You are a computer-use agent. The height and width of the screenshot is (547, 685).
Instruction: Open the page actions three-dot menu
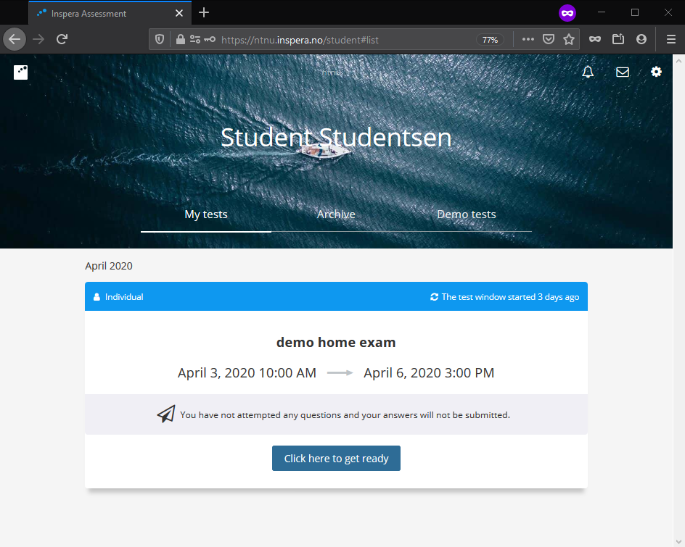pyautogui.click(x=528, y=40)
